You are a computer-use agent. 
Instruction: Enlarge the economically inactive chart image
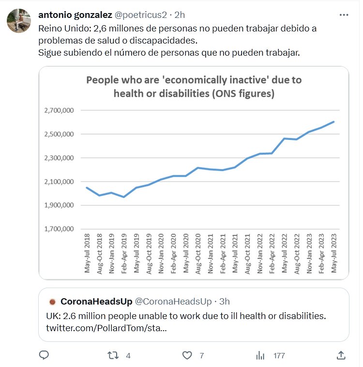(194, 173)
